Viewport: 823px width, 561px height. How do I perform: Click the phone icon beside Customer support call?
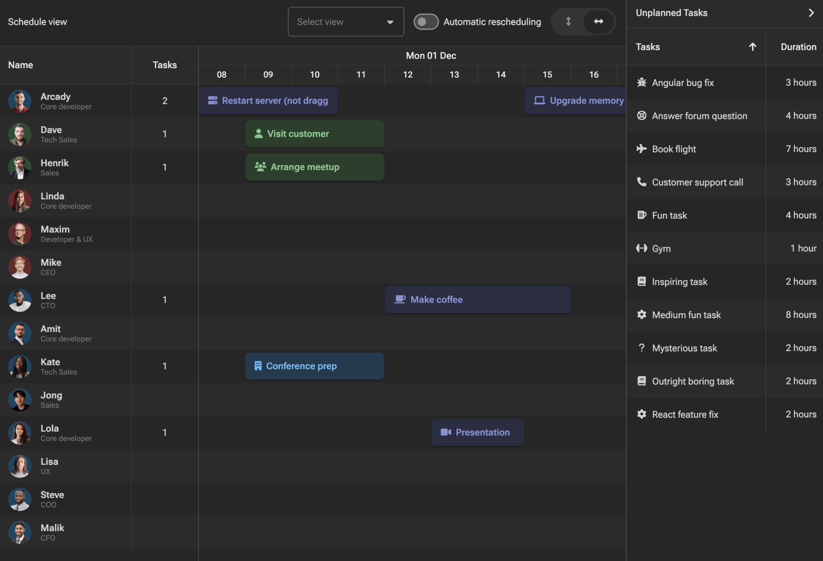(641, 182)
